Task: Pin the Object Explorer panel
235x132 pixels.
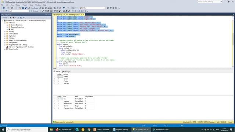Action: click(x=48, y=15)
